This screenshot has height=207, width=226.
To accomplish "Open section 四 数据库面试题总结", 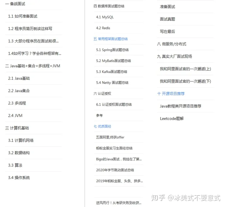I will coord(109,6).
